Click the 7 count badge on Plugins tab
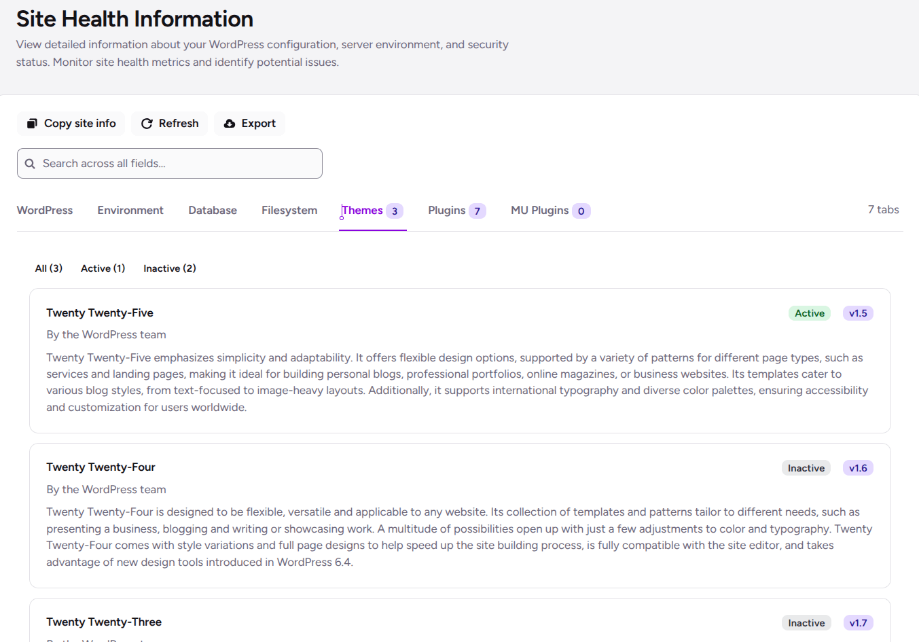The image size is (919, 642). (477, 211)
